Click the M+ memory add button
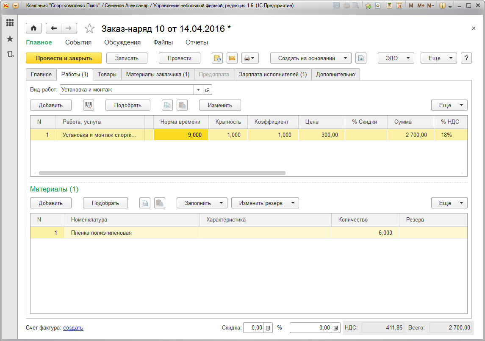Screen dimensions: 485x341 coord(421,6)
